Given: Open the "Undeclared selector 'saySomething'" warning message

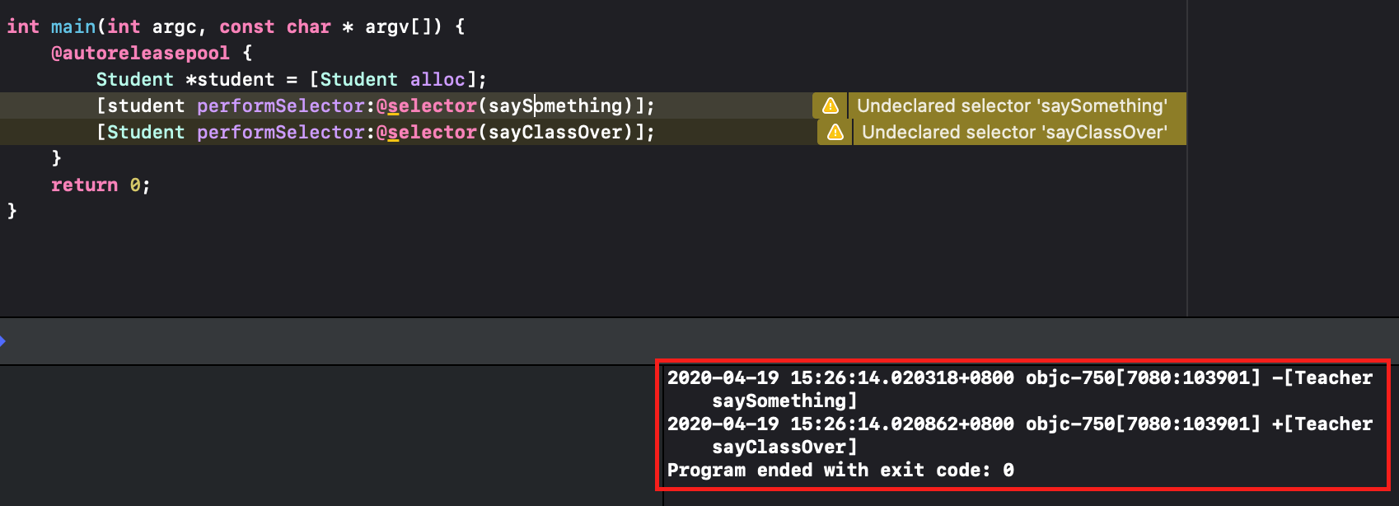Looking at the screenshot, I should (1012, 105).
